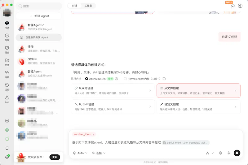Open settings gear icon with green badge

point(7,157)
